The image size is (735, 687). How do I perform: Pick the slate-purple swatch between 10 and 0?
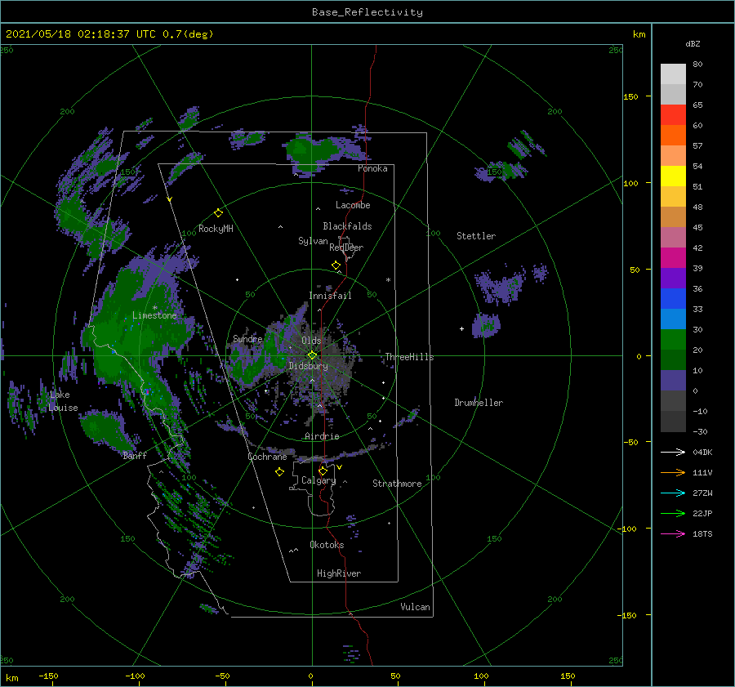pos(673,381)
